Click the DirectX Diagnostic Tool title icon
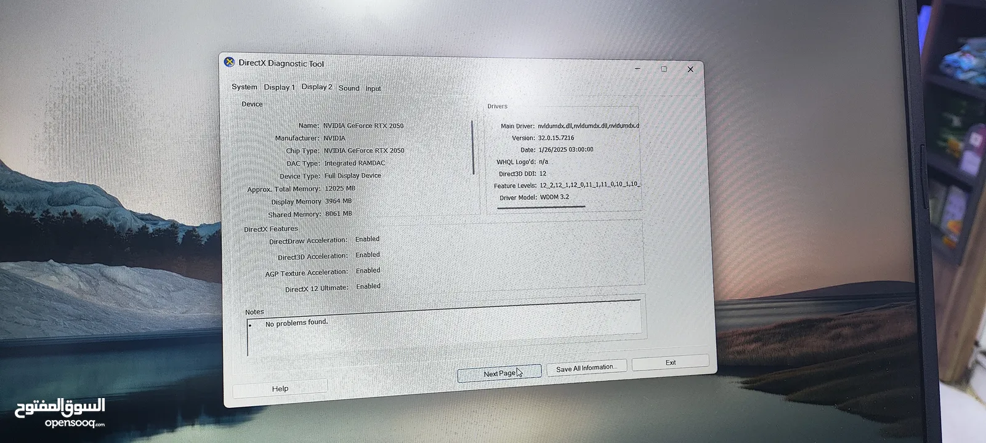This screenshot has height=443, width=986. tap(229, 62)
